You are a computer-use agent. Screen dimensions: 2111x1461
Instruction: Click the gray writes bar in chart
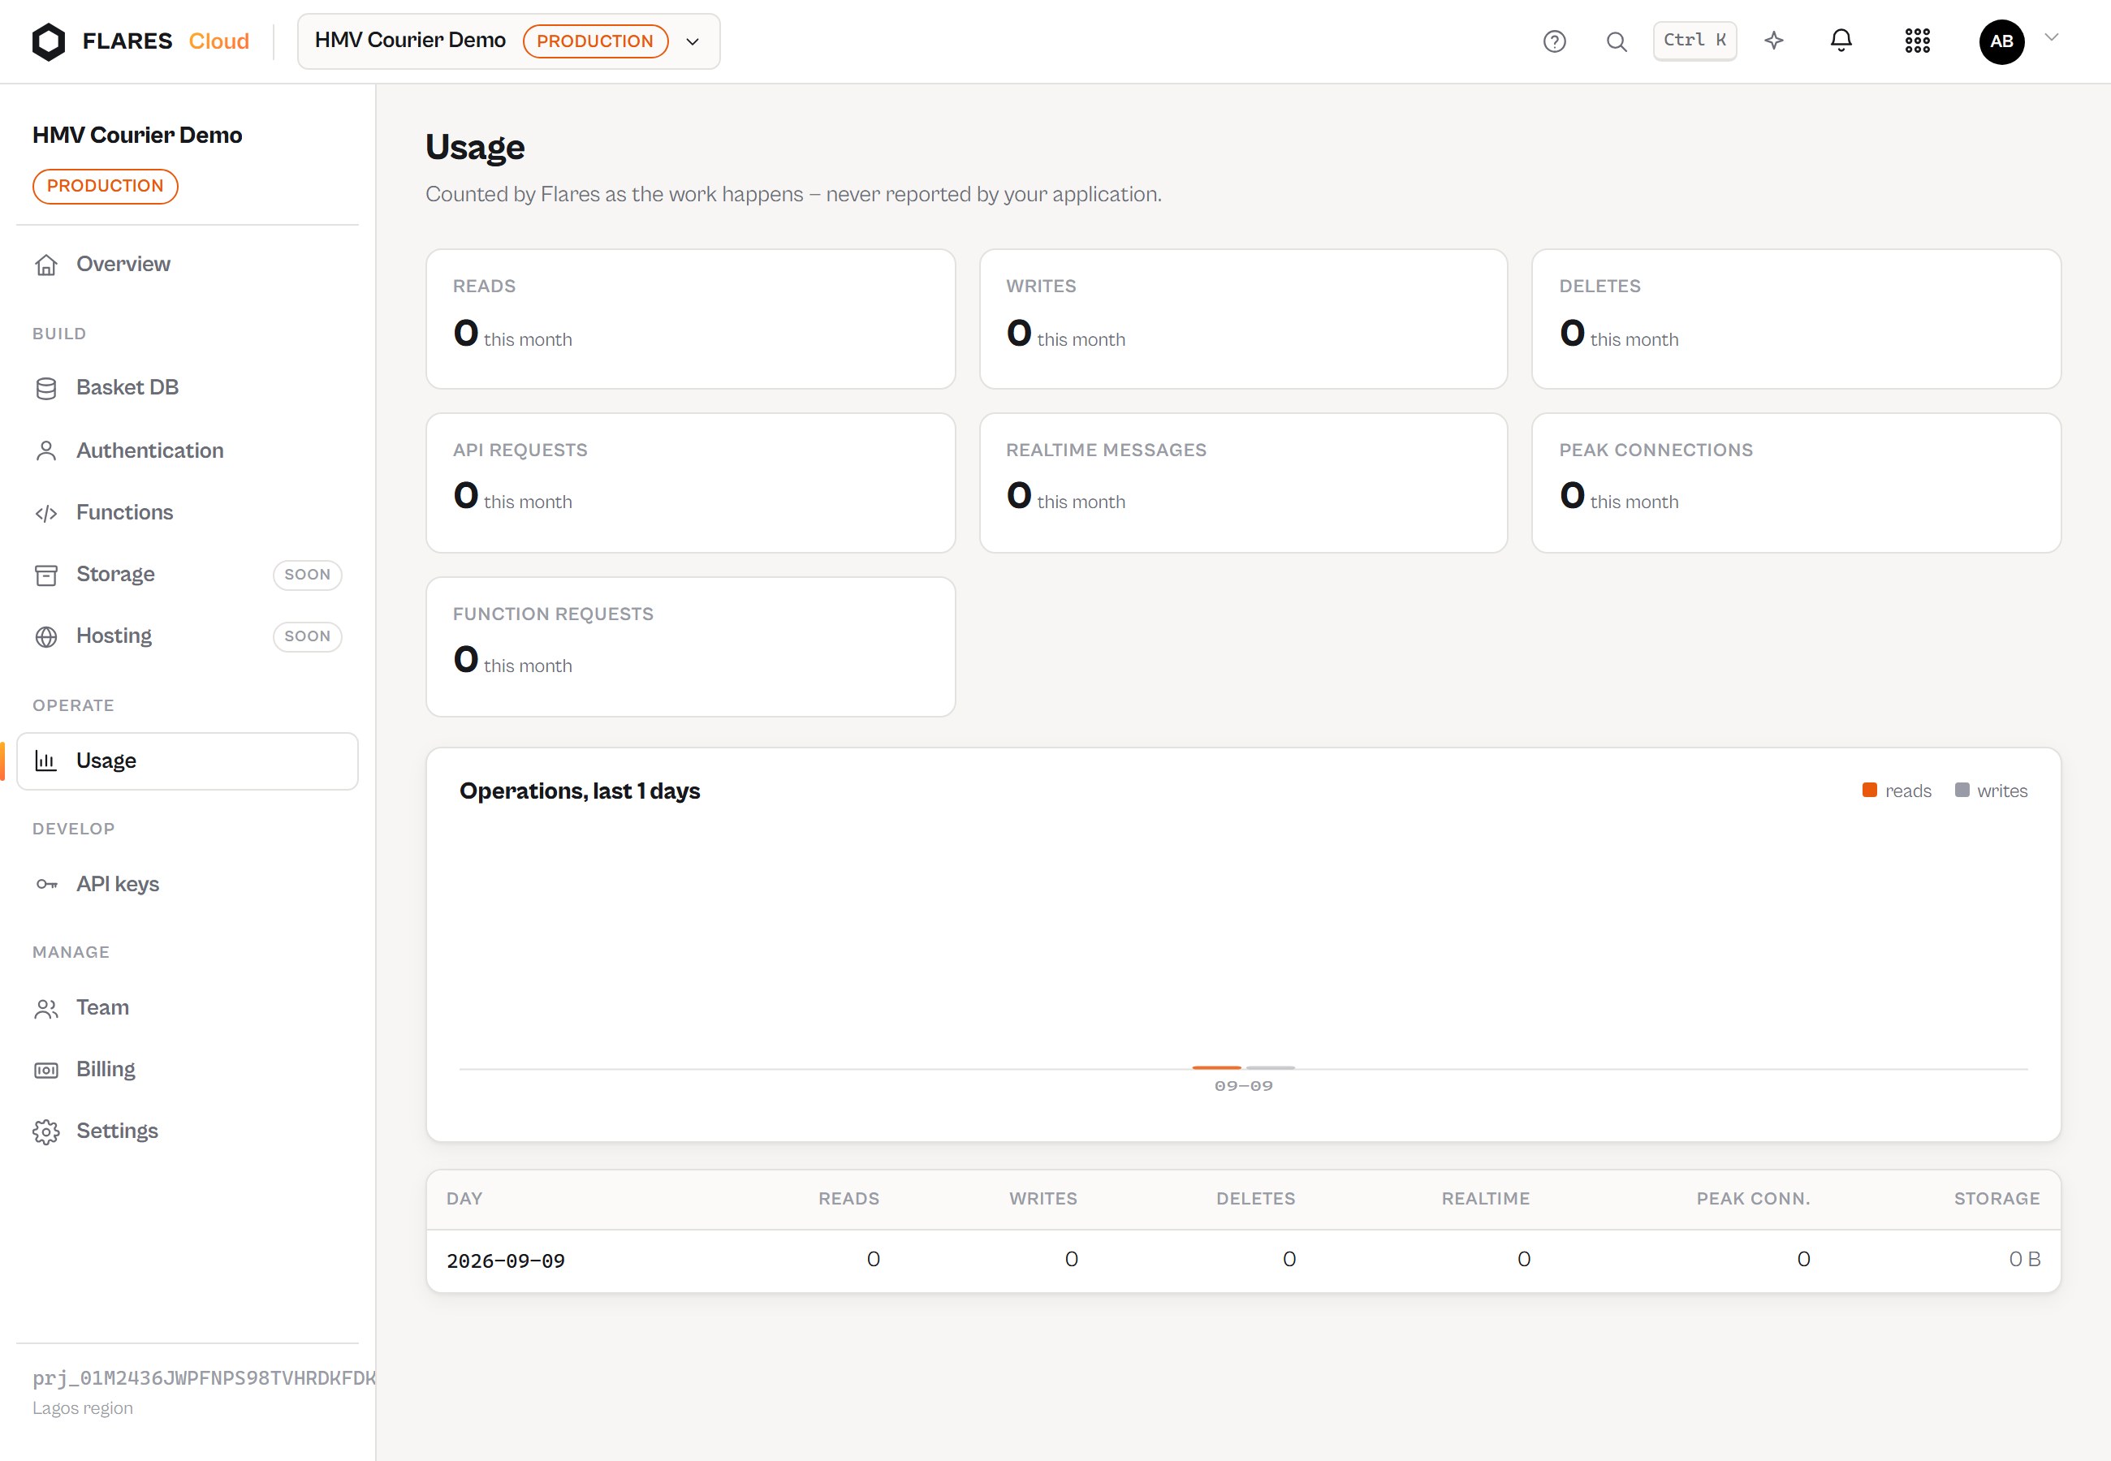[1271, 1067]
